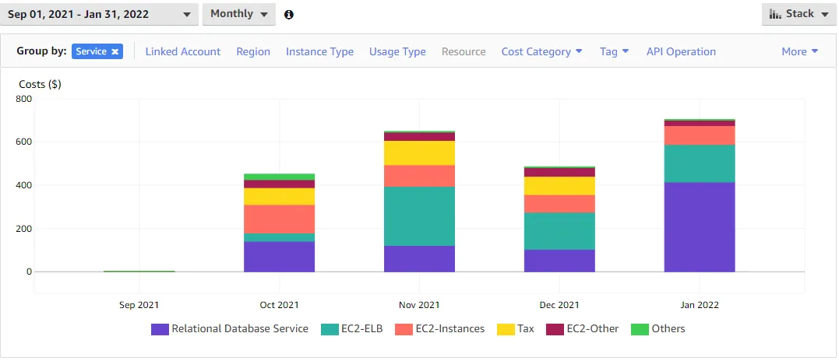Remove the Service group-by filter
Screen dimensions: 839x361
tap(115, 52)
